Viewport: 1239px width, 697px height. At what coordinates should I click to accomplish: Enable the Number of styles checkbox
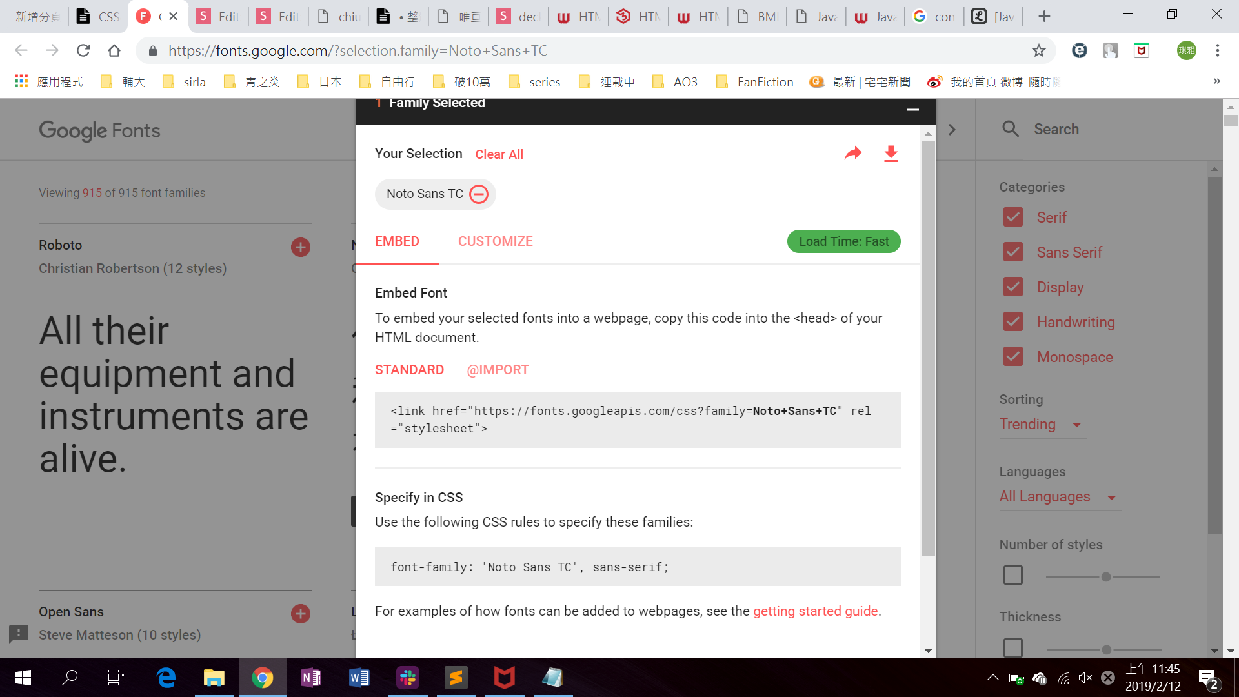1013,575
